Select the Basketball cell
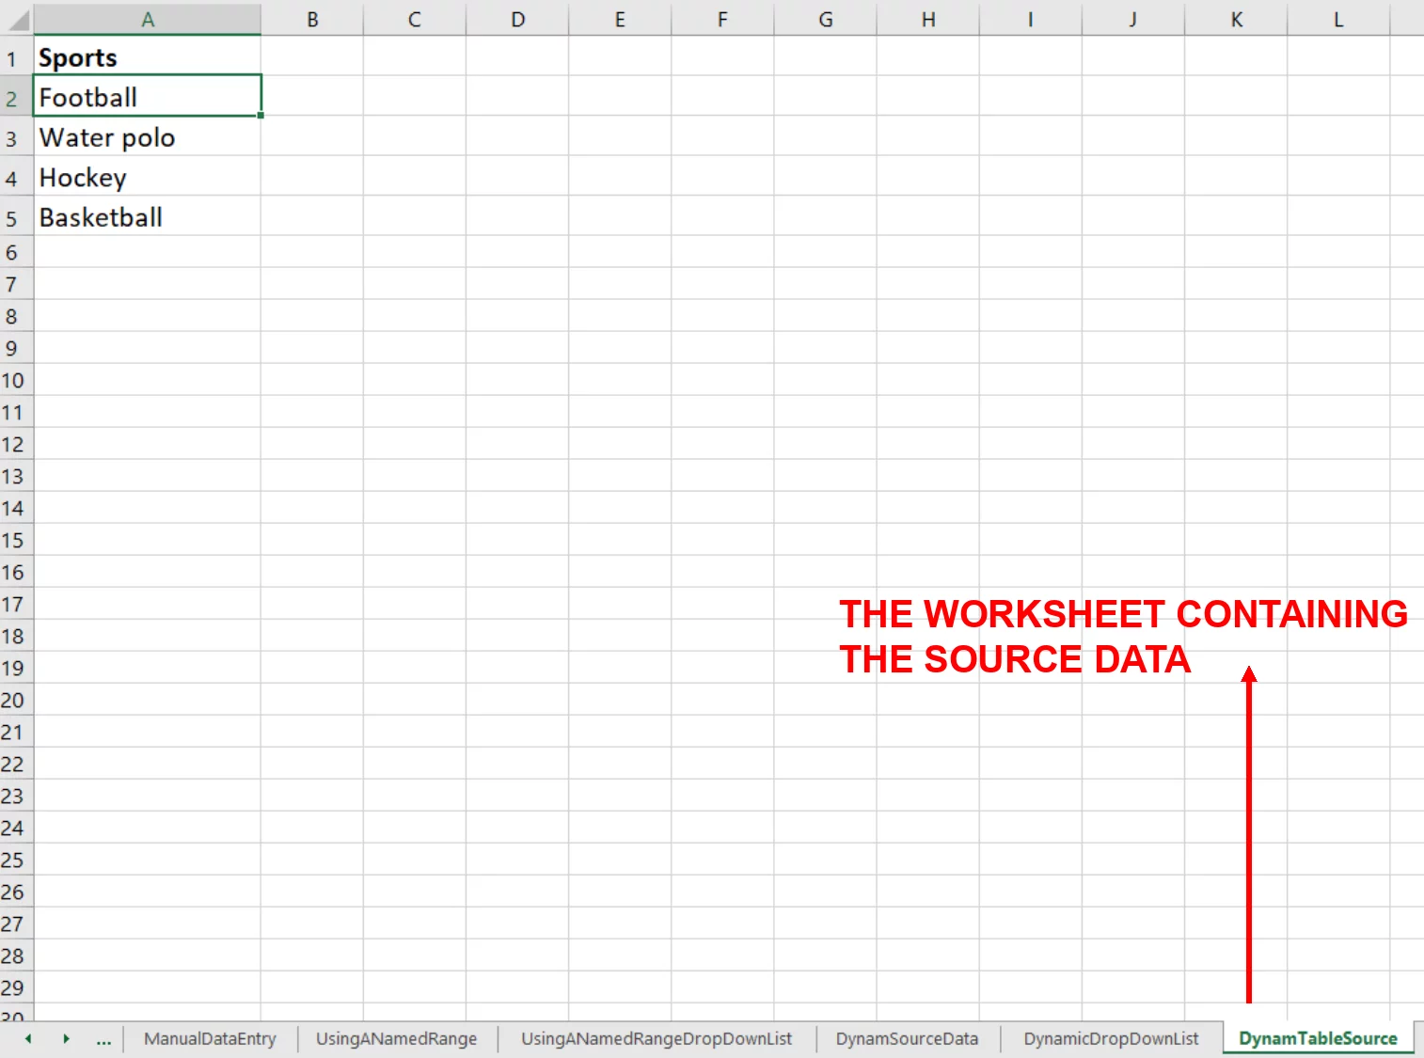Viewport: 1424px width, 1058px height. coord(148,216)
